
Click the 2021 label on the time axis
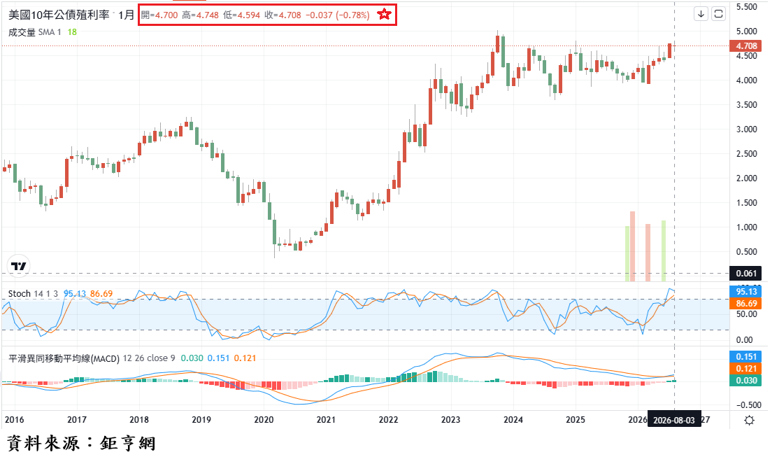pyautogui.click(x=326, y=420)
